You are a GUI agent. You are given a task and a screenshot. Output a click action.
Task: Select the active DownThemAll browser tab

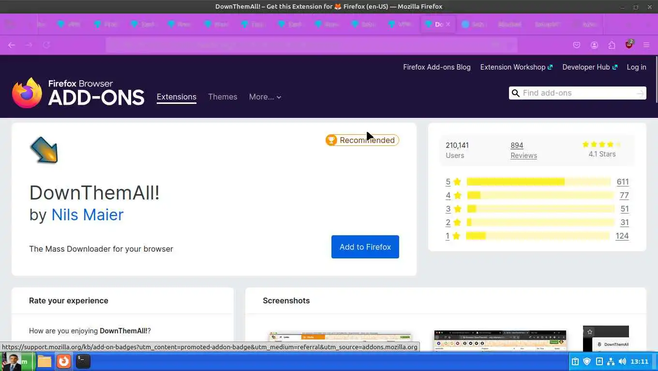click(x=438, y=24)
